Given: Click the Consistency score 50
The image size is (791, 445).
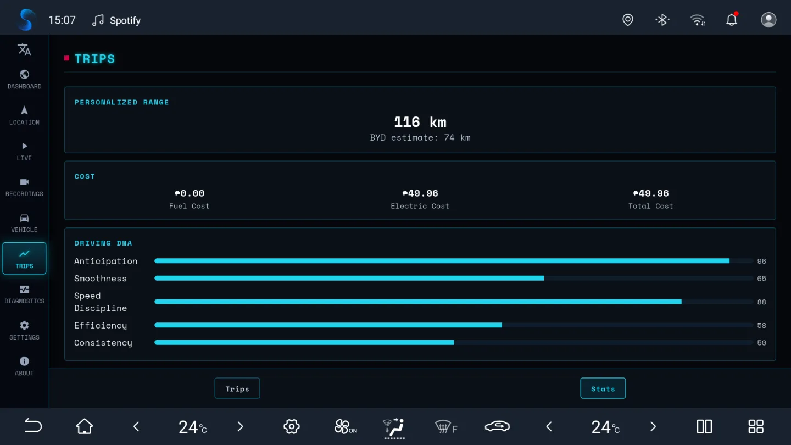Looking at the screenshot, I should pyautogui.click(x=761, y=343).
